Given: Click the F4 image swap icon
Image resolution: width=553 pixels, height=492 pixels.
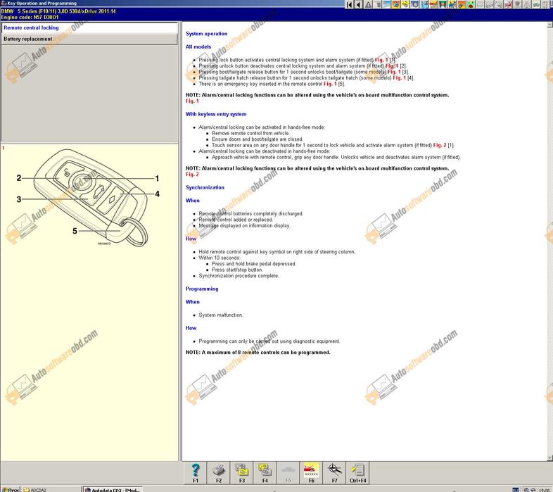Looking at the screenshot, I should pos(265,473).
